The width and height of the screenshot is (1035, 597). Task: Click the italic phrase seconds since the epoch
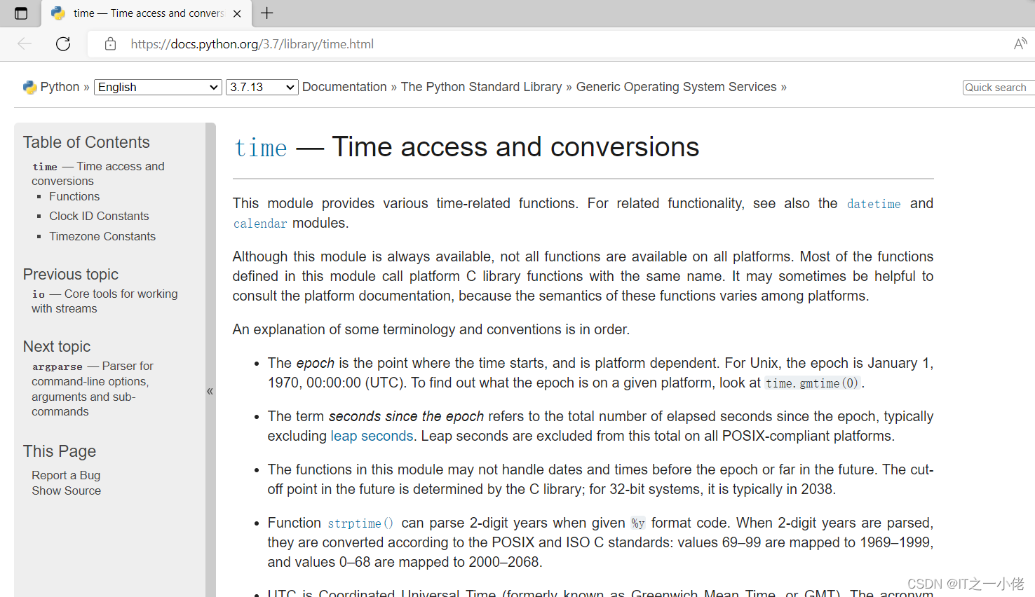tap(406, 416)
